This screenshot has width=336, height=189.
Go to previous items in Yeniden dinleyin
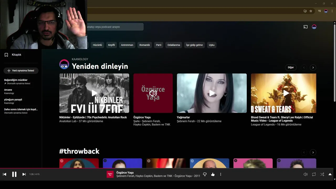304,67
